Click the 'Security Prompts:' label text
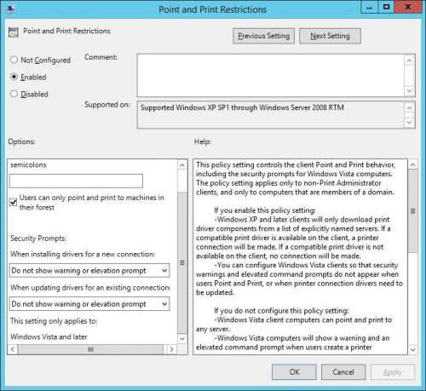426x391 pixels. coord(38,239)
